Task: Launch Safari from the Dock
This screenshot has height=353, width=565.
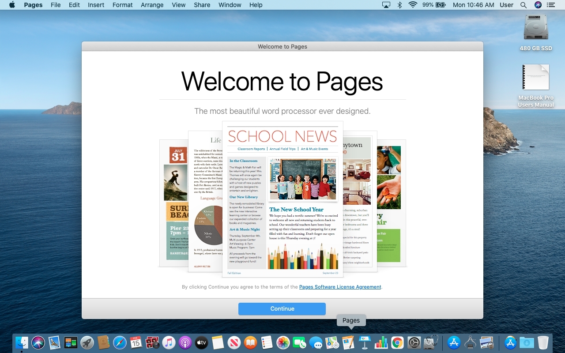Action: pos(120,342)
